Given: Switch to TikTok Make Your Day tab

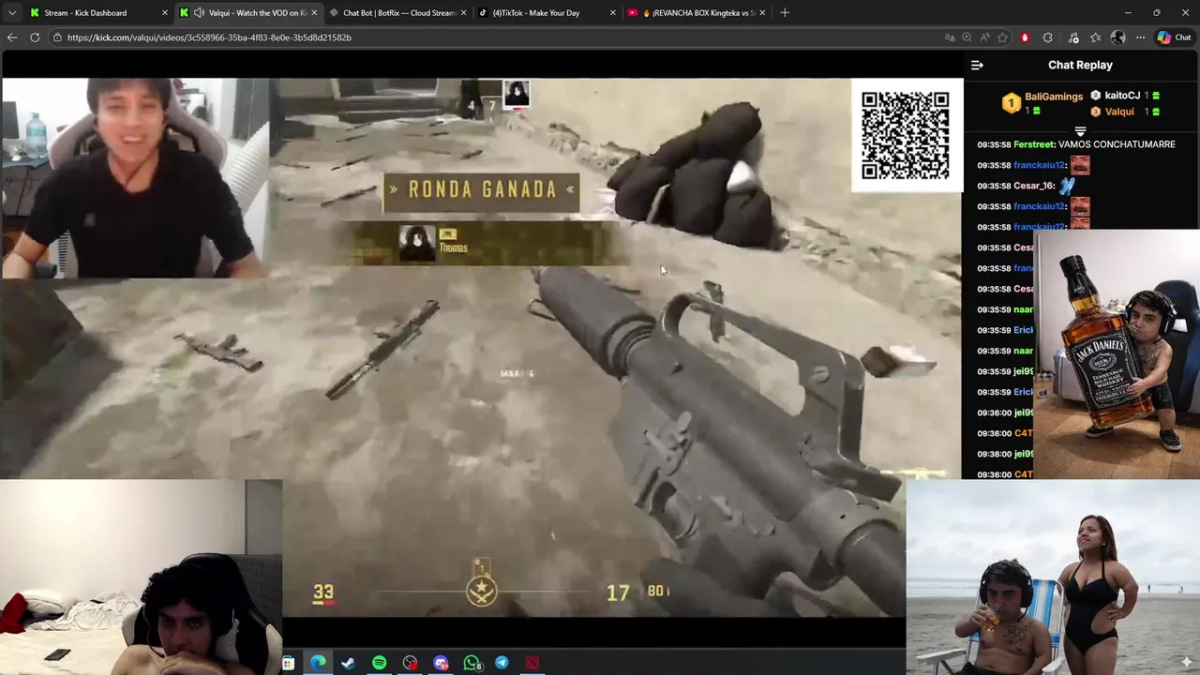Looking at the screenshot, I should click(x=548, y=13).
